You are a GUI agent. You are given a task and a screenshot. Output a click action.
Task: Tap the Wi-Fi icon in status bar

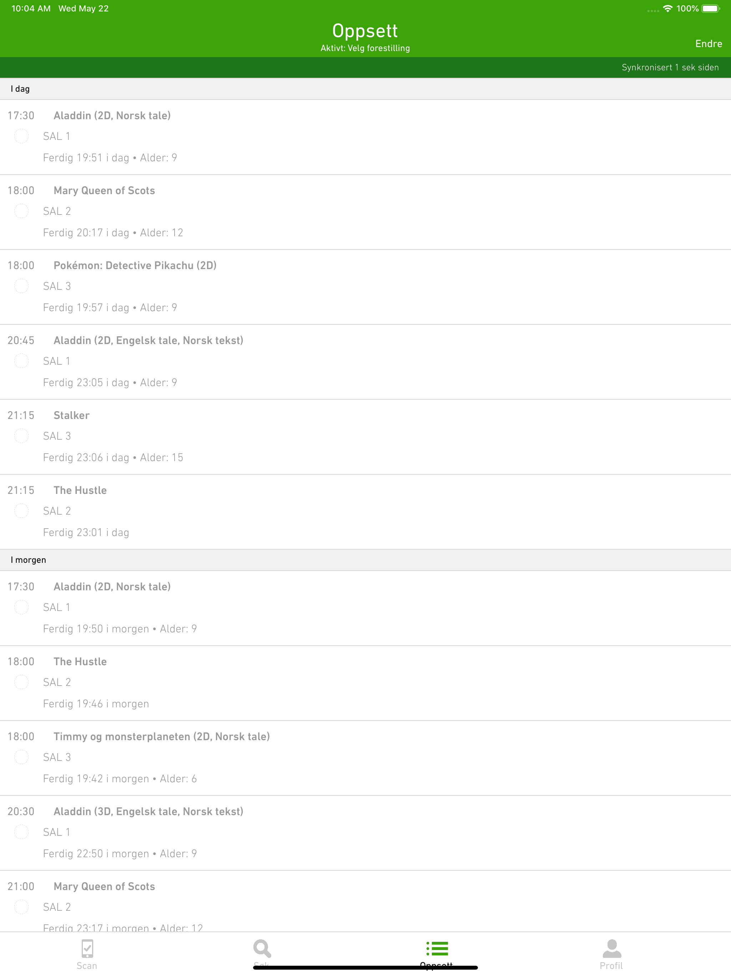point(667,8)
